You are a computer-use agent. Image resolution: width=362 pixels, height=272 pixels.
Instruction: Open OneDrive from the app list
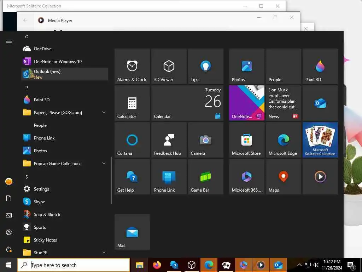point(65,49)
